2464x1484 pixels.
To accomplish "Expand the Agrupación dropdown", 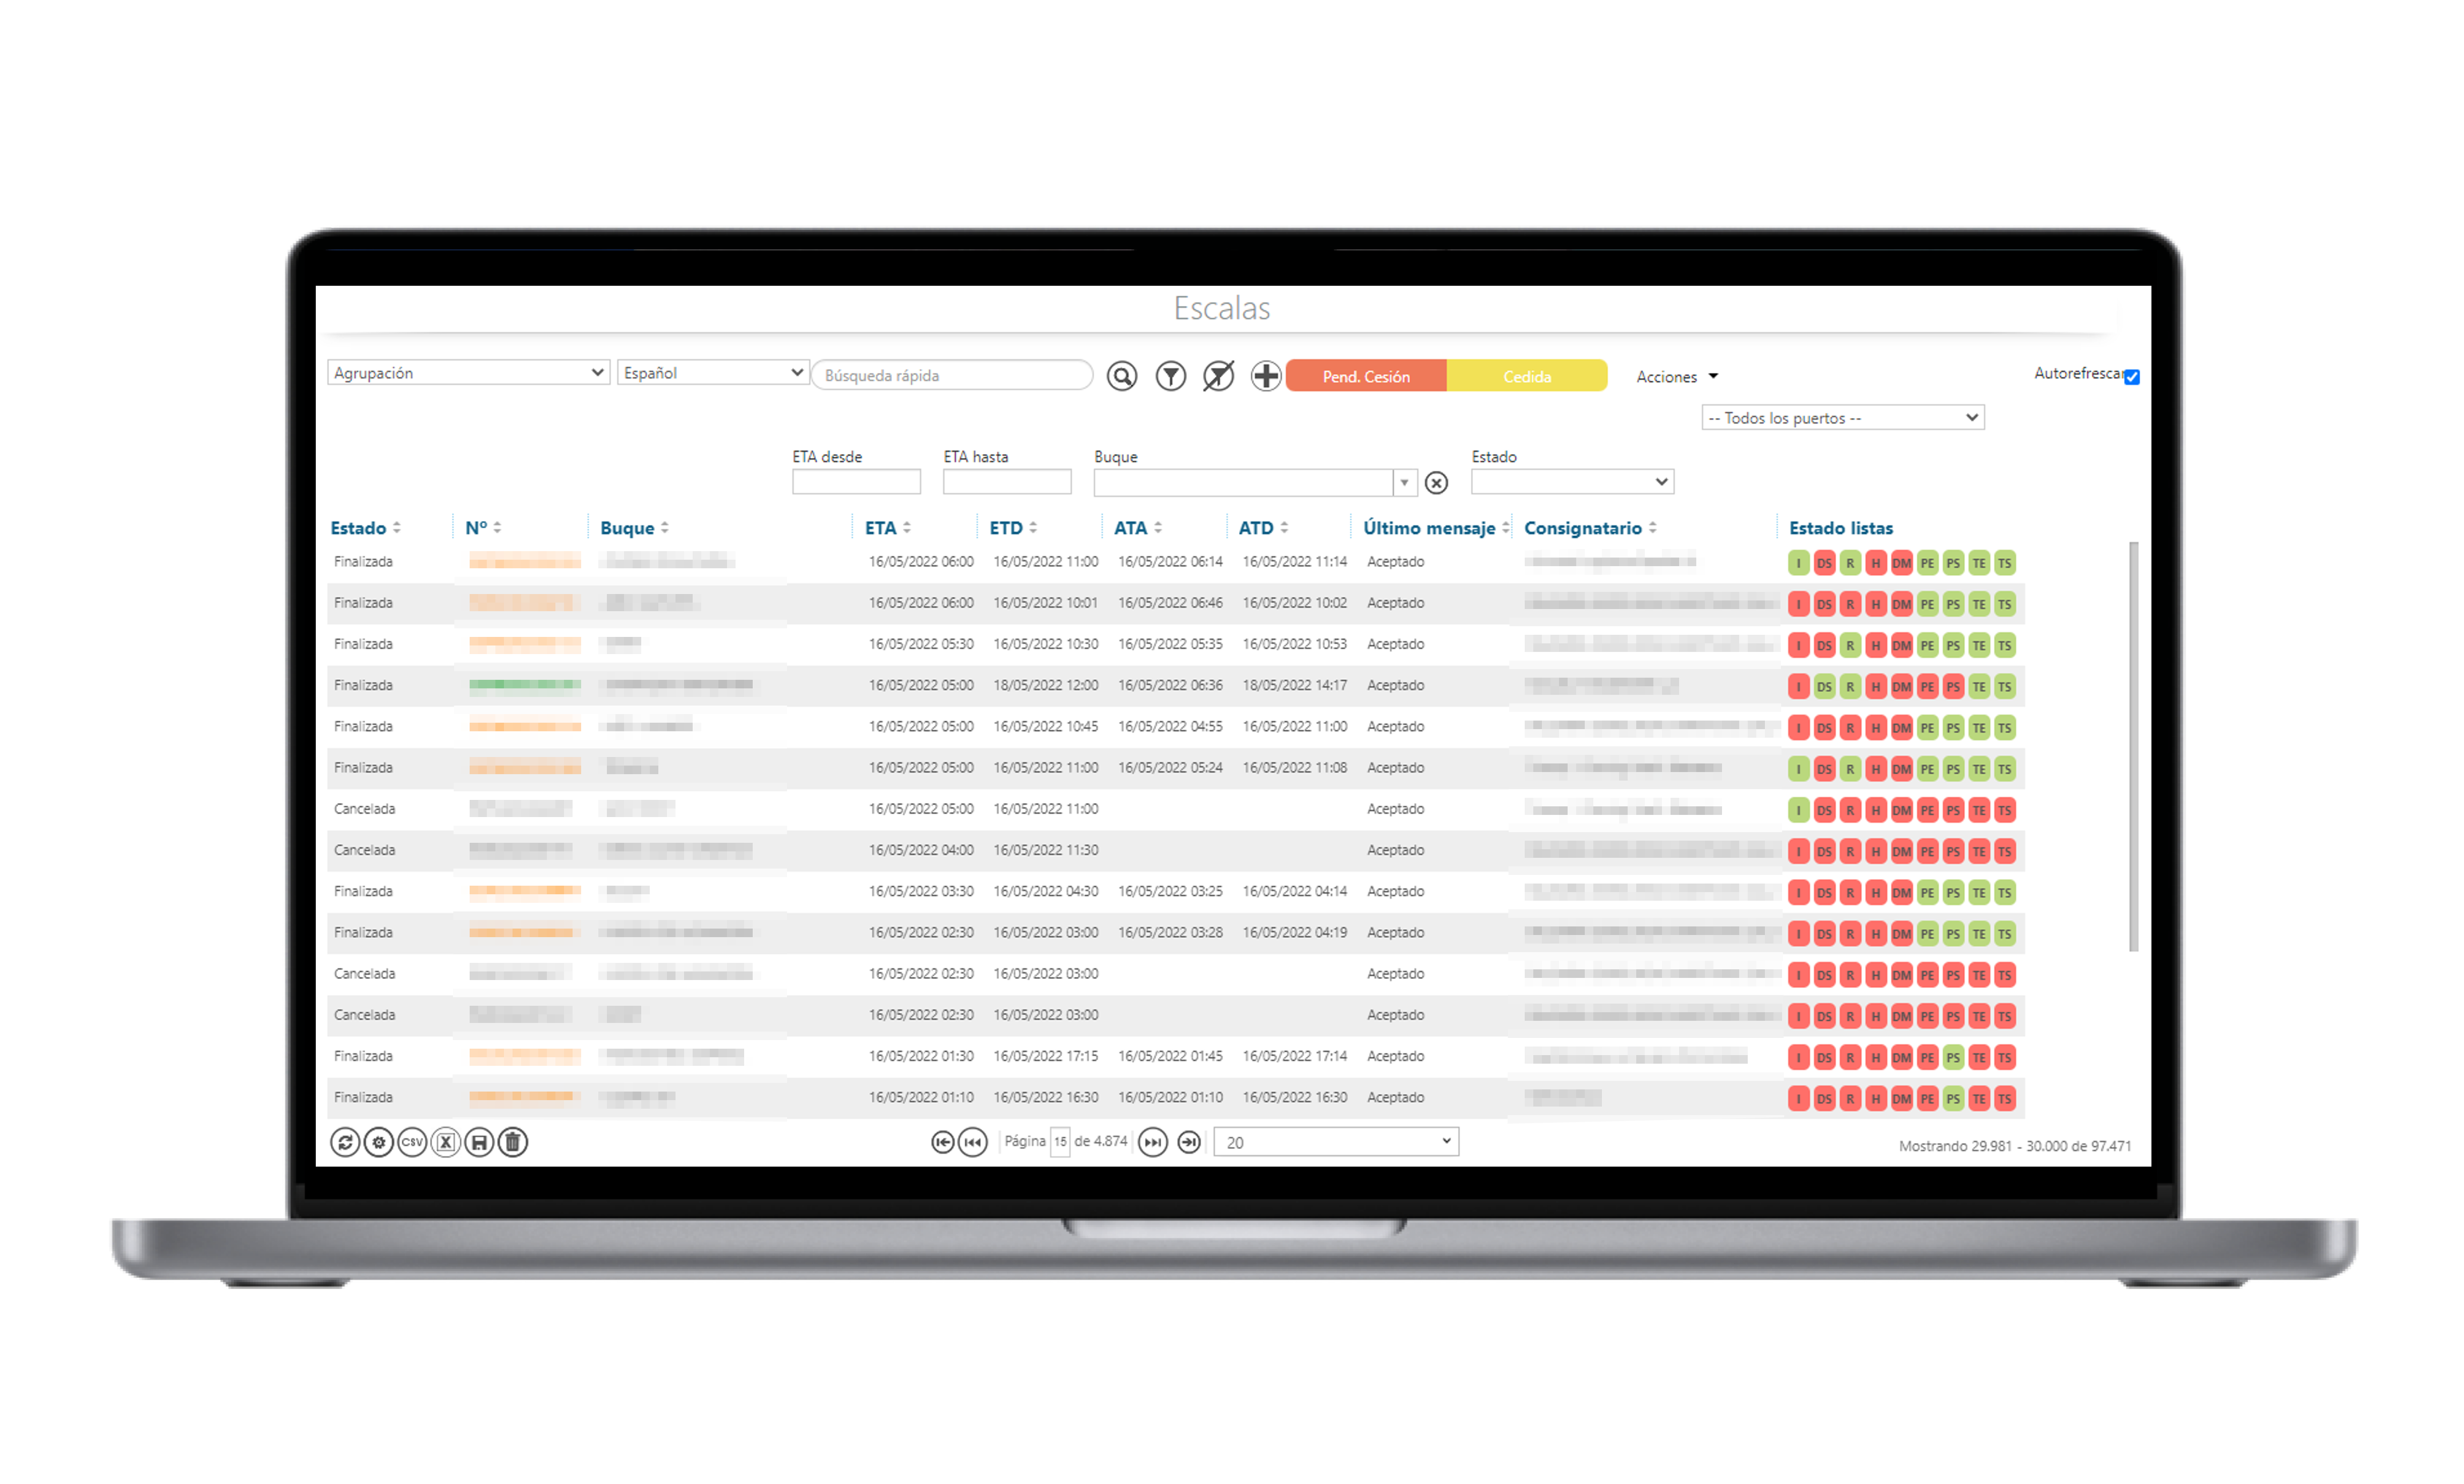I will pos(468,373).
